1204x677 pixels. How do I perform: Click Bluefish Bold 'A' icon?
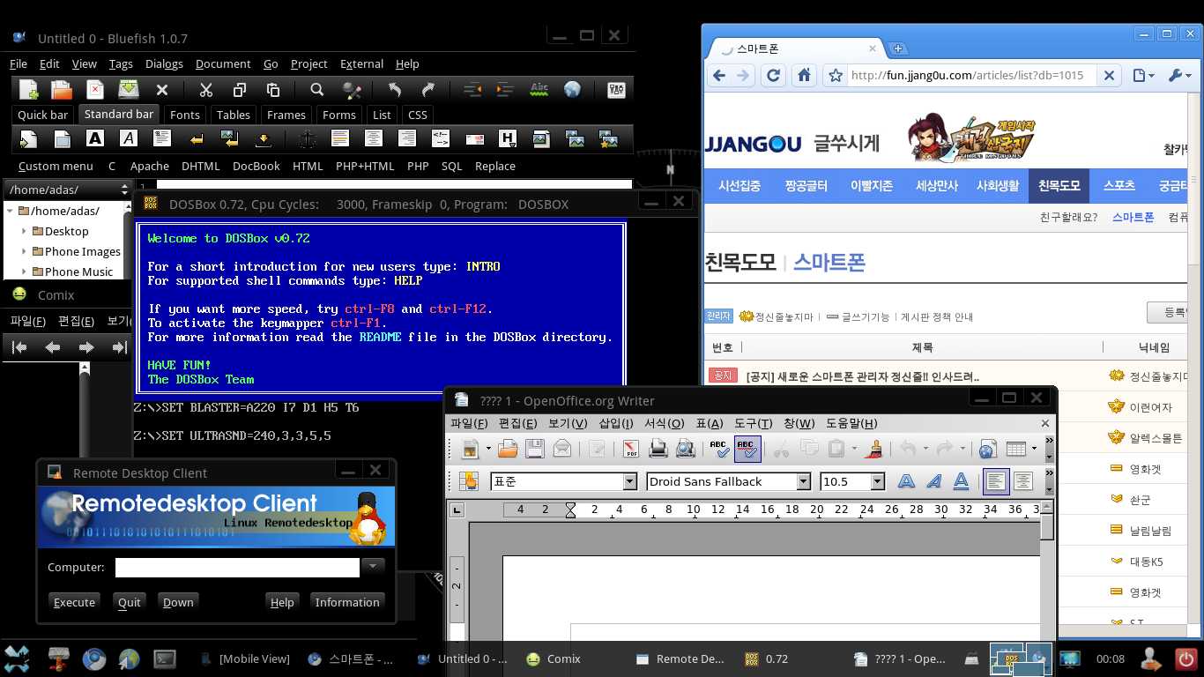tap(95, 138)
